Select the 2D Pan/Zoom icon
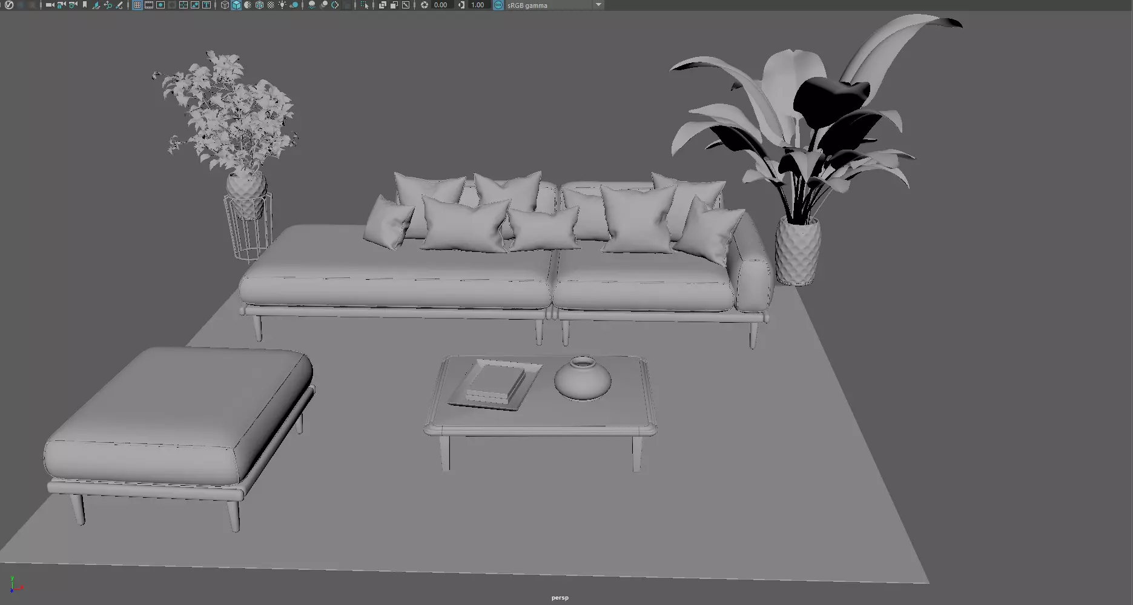 click(108, 5)
